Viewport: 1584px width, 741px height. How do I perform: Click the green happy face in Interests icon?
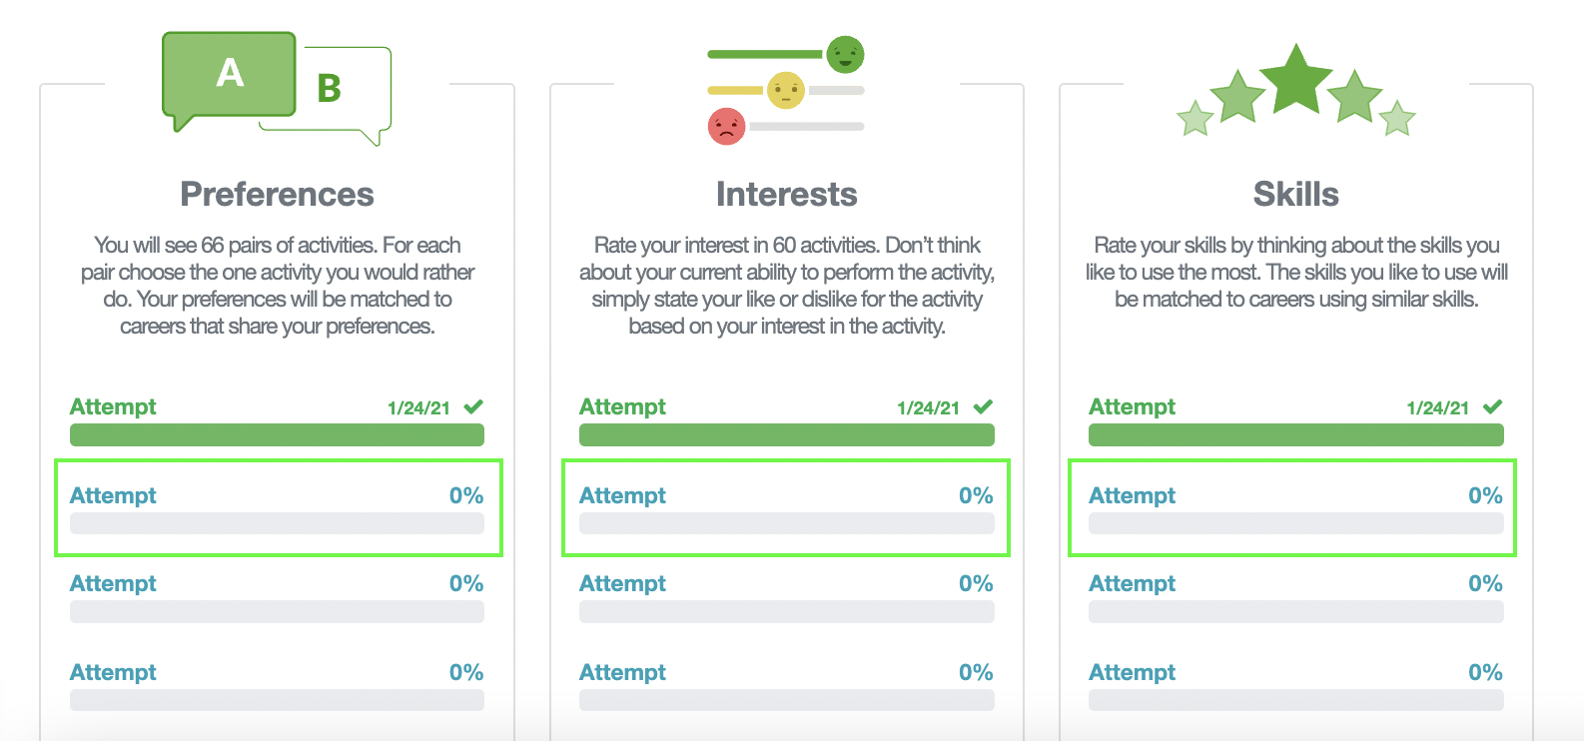[x=845, y=54]
